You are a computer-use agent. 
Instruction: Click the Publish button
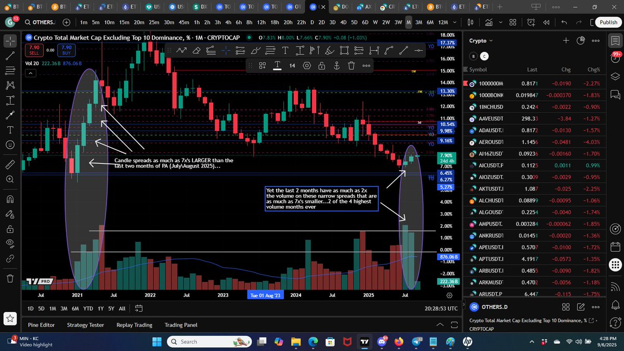coord(607,22)
